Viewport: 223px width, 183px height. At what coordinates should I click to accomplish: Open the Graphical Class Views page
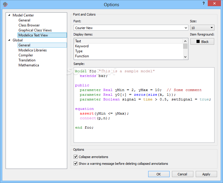click(x=35, y=30)
